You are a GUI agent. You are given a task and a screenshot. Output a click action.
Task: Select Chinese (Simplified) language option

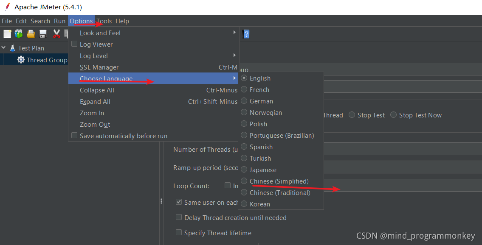tap(281, 181)
